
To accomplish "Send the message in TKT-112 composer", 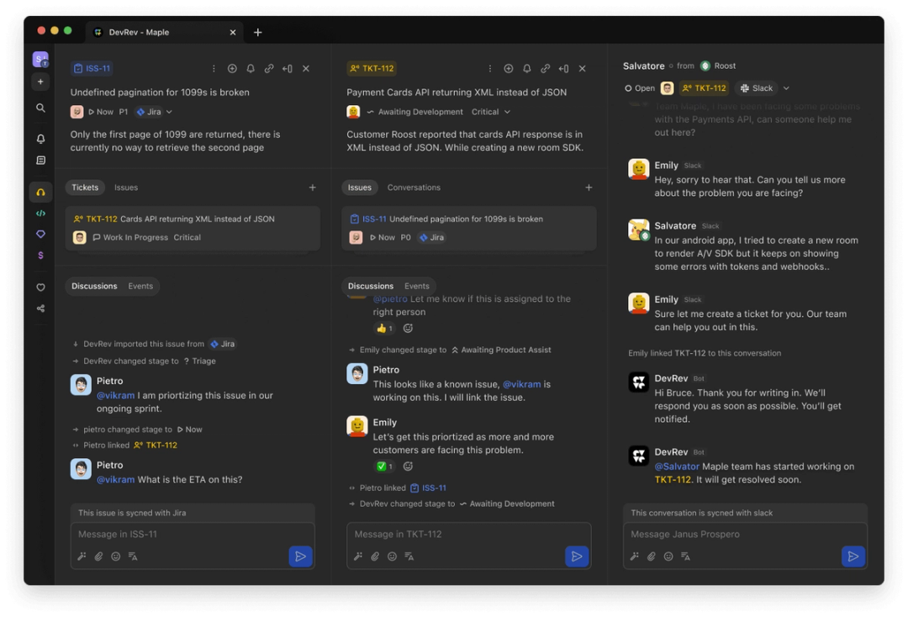I will click(577, 556).
